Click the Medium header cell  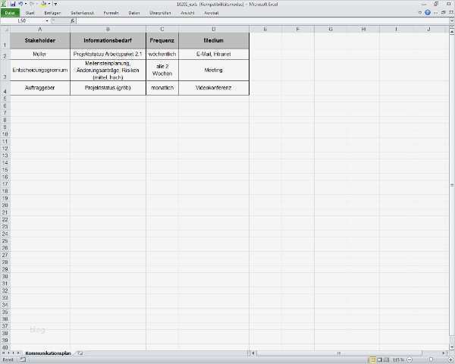click(x=214, y=41)
